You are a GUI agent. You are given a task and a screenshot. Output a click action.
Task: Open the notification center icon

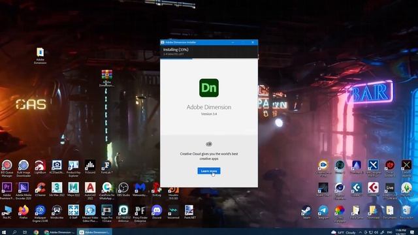(413, 232)
